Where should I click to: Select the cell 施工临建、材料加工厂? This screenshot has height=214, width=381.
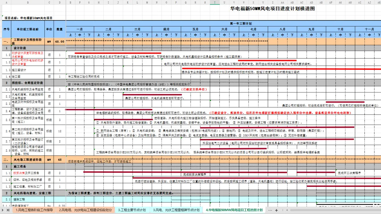28,187
